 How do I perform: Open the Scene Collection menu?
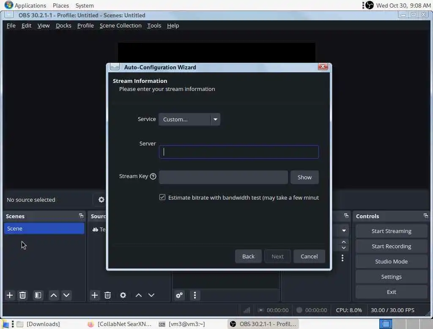click(121, 26)
